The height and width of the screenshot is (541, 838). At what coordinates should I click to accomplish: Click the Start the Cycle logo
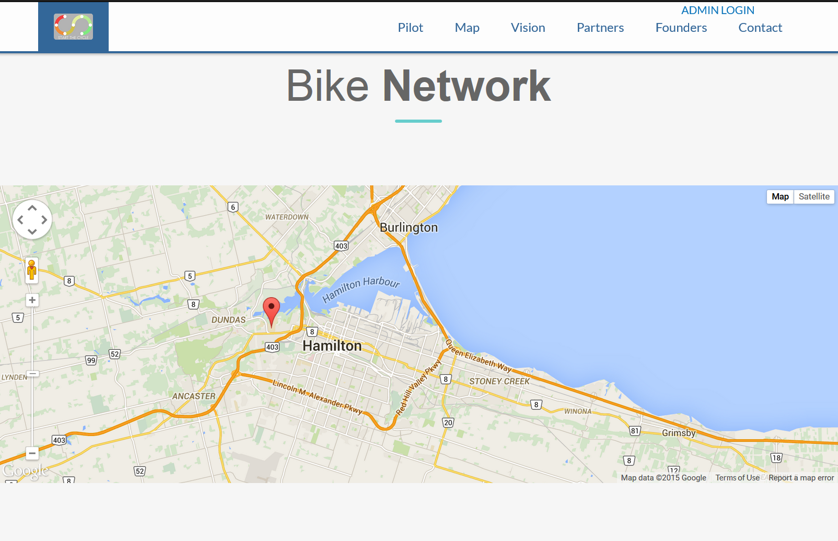pyautogui.click(x=73, y=27)
